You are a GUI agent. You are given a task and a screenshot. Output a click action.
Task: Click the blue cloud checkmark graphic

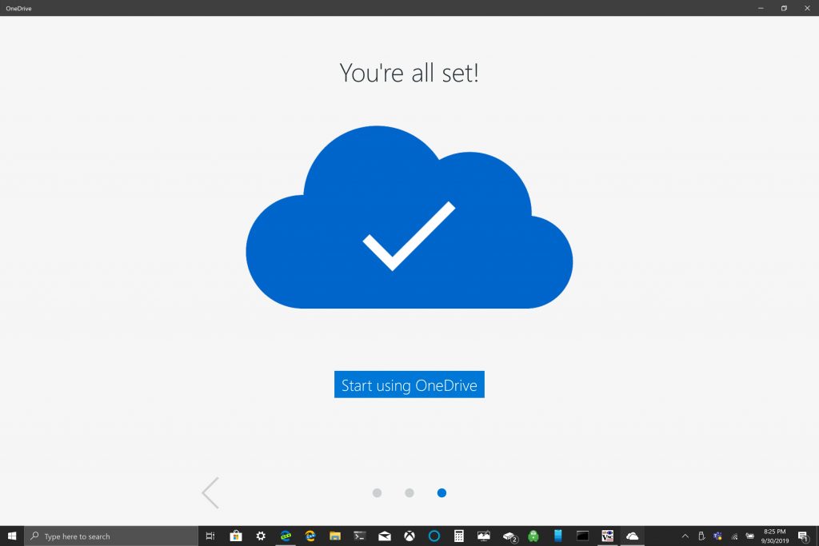(x=409, y=217)
